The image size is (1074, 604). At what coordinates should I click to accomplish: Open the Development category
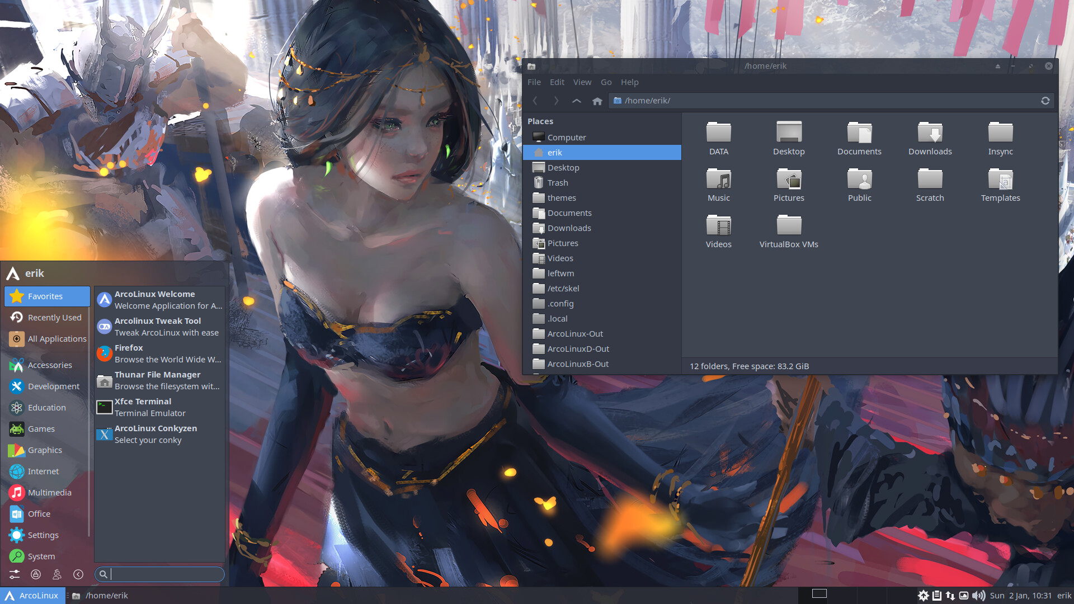47,386
